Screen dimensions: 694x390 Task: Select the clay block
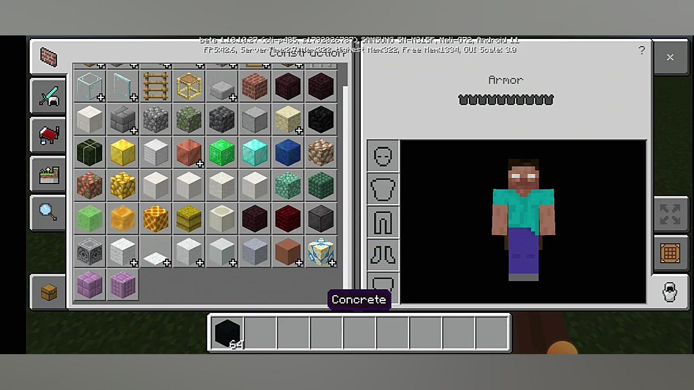click(255, 252)
